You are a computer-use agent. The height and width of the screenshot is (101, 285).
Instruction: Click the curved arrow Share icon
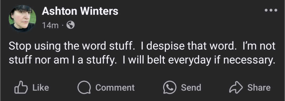coord(236,87)
